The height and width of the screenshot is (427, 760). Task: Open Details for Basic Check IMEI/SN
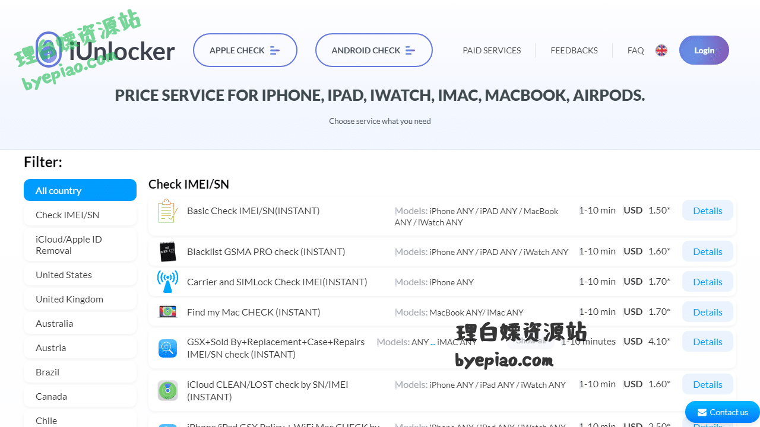pos(707,211)
